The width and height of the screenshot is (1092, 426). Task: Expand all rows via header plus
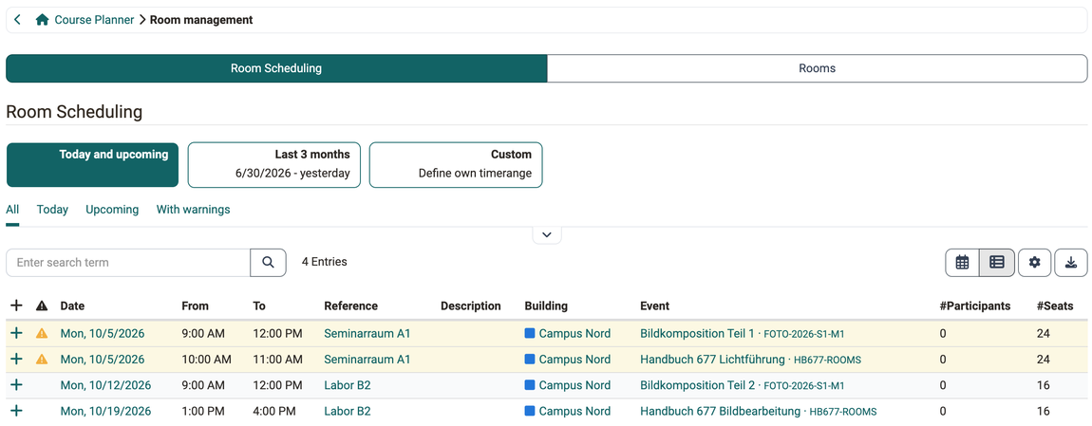coord(17,306)
